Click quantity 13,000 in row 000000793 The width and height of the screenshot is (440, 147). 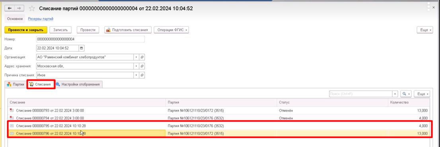[422, 110]
